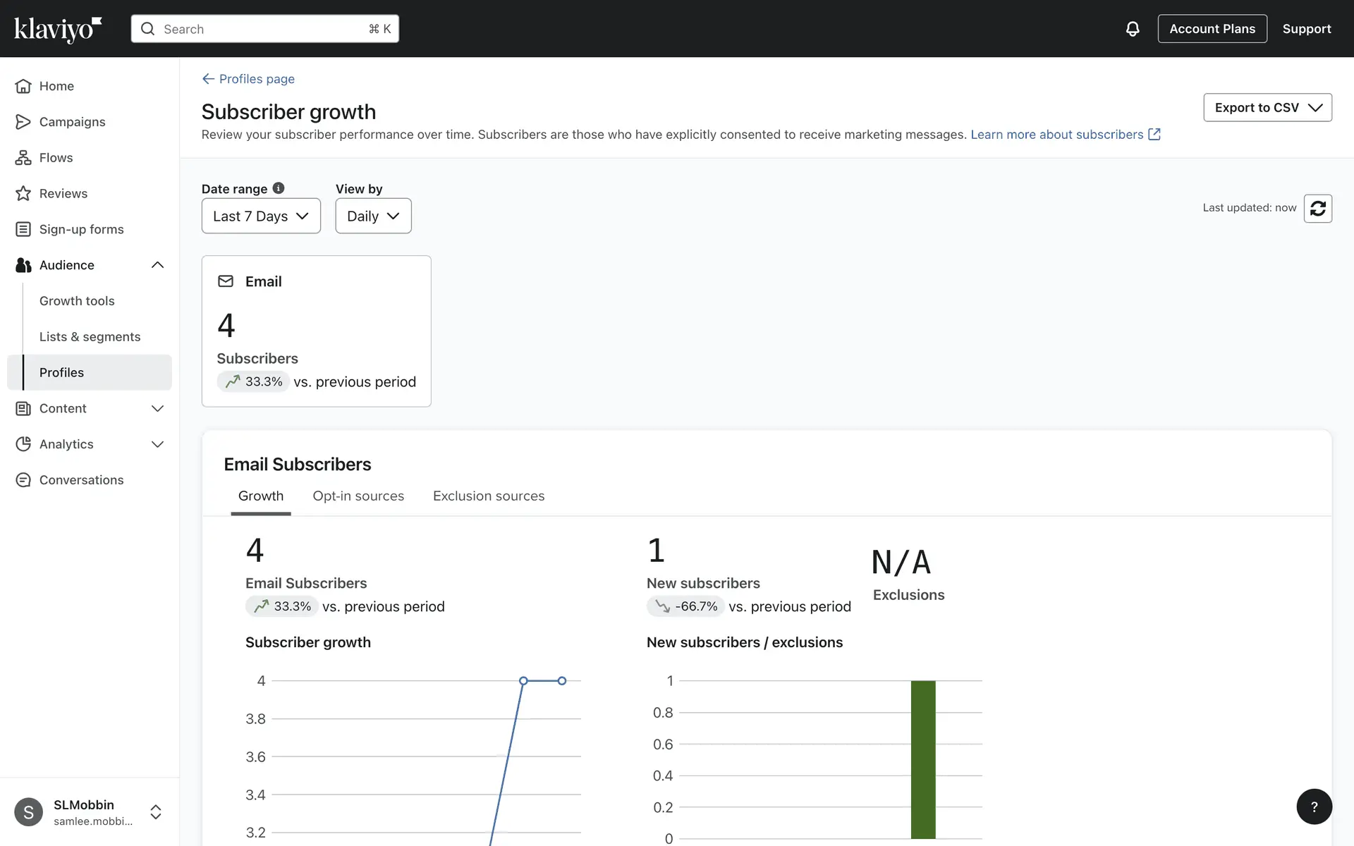The image size is (1354, 846).
Task: Click the Account Plans button
Action: tap(1212, 29)
